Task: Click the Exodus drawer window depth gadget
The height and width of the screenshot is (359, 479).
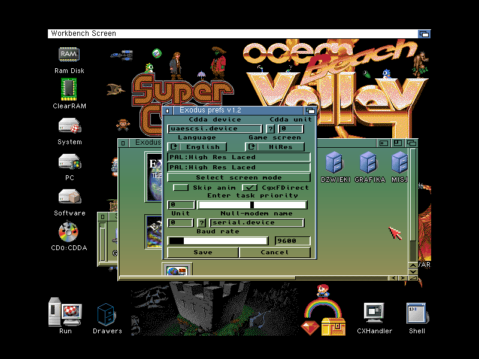Action: tap(411, 143)
